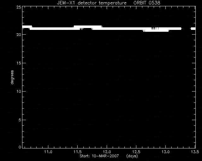
Task: Click the raised data segment near 11.7 days
Action: point(88,27)
